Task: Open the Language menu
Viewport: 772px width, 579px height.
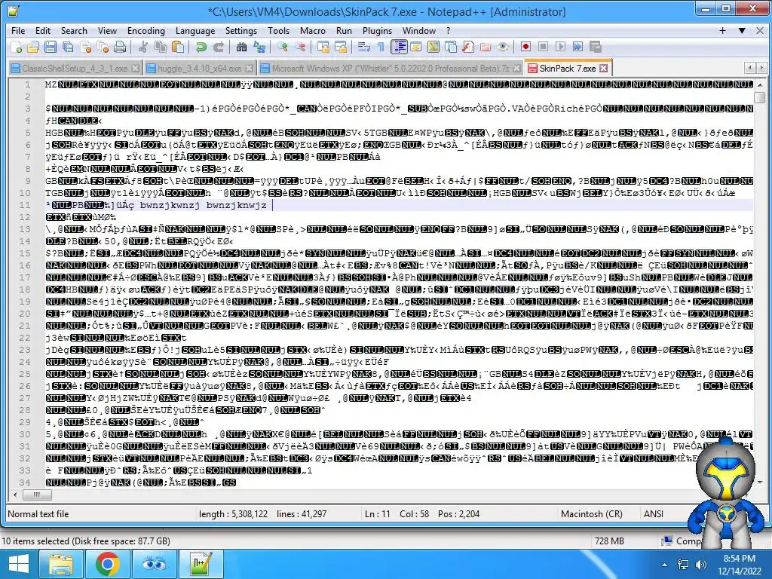Action: [x=195, y=30]
